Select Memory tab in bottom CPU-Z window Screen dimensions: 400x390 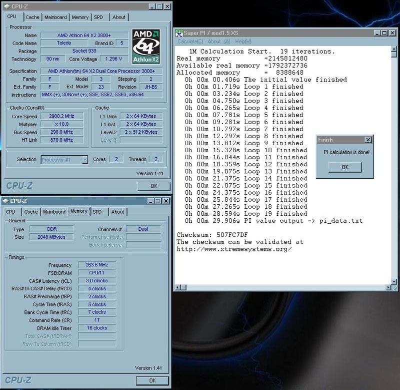coord(79,211)
